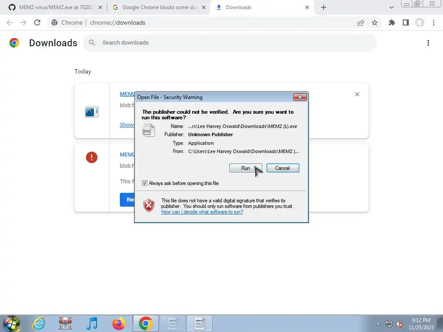Open How can I decide what software link
The height and width of the screenshot is (332, 443).
[x=202, y=212]
